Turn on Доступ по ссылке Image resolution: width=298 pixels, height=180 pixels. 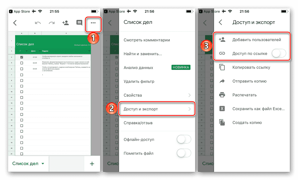tap(279, 53)
